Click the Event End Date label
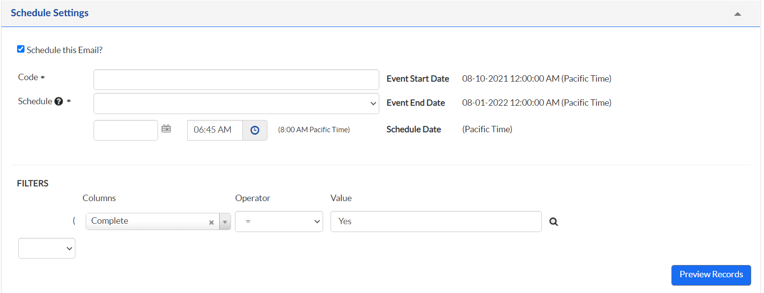This screenshot has height=293, width=764. coord(416,103)
